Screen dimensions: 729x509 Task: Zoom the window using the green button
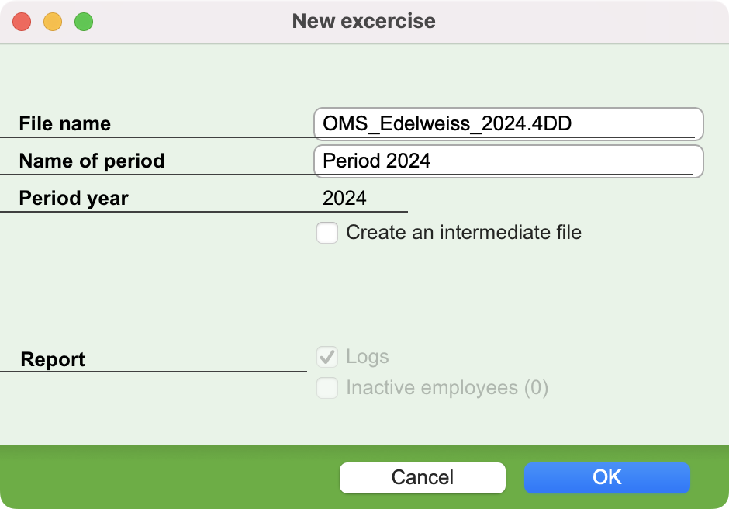tap(84, 22)
